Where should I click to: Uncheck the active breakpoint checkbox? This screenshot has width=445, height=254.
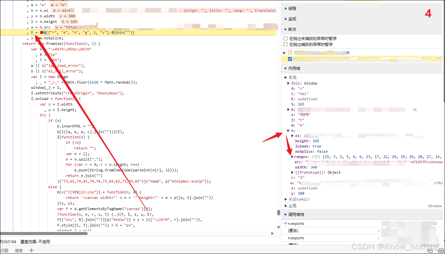point(290,59)
